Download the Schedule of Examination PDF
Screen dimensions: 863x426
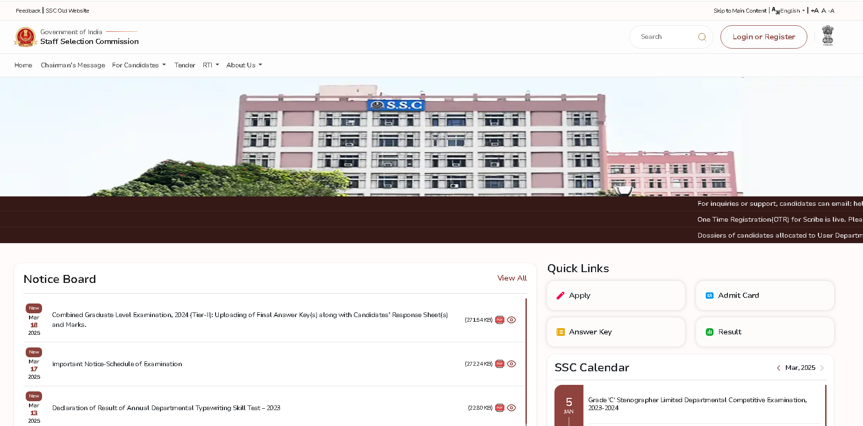click(x=499, y=364)
